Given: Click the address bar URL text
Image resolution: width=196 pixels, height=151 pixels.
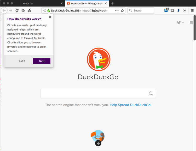Looking at the screenshot, I should pos(95,11).
